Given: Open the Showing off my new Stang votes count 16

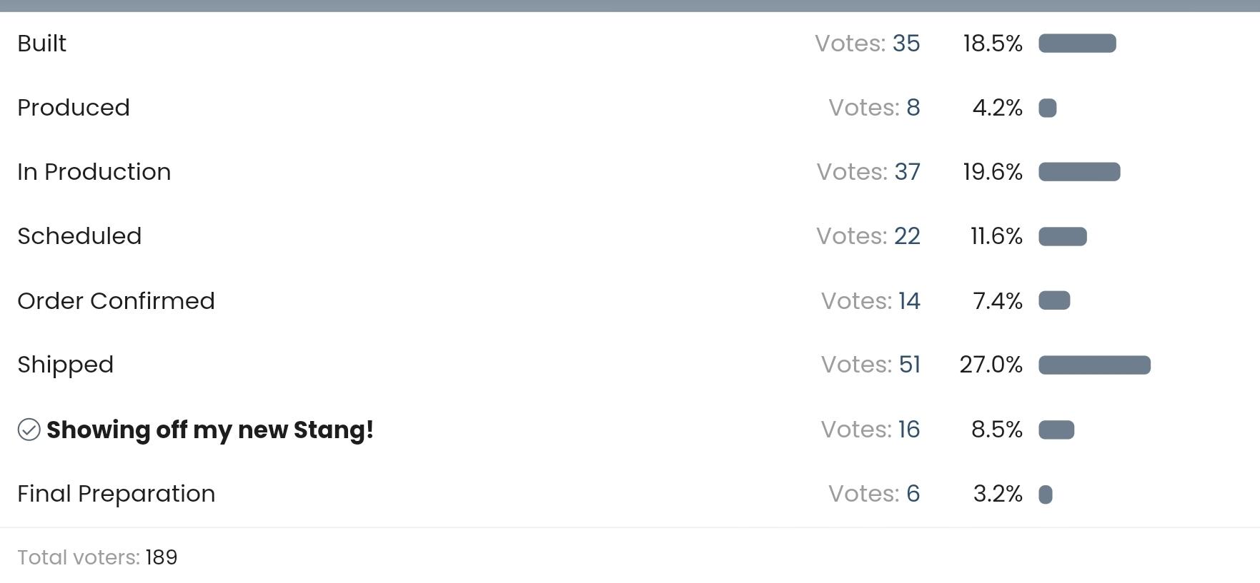Looking at the screenshot, I should pyautogui.click(x=909, y=430).
